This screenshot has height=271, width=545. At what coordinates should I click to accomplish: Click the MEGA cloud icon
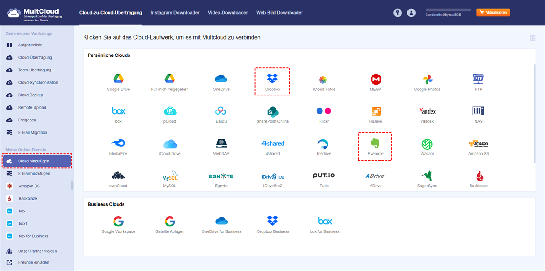pos(375,78)
